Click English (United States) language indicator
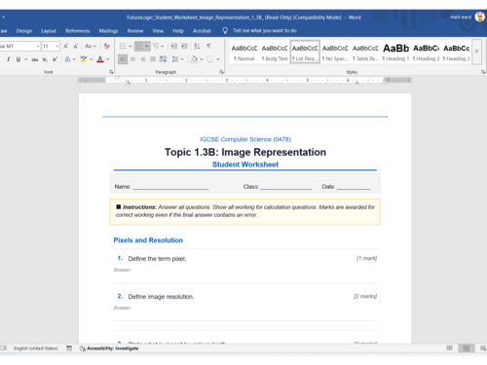This screenshot has width=487, height=365. 36,348
